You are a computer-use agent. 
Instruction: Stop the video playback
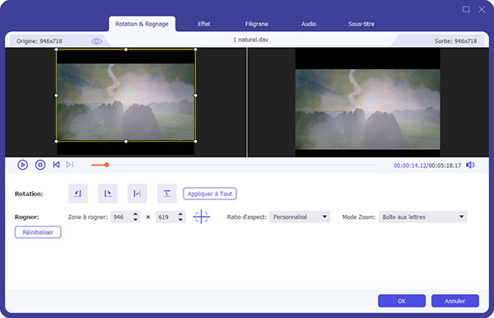tap(40, 165)
